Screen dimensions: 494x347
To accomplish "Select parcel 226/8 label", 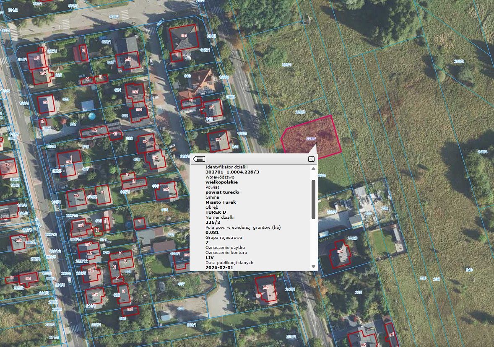I will (x=352, y=238).
